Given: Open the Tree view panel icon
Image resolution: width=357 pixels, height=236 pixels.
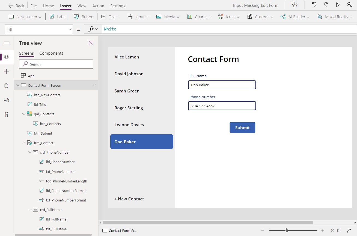Looking at the screenshot, I should pyautogui.click(x=7, y=57).
